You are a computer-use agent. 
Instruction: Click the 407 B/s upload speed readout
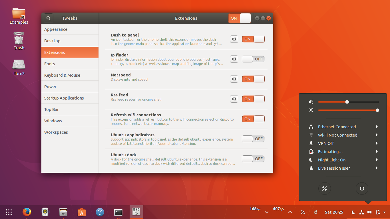(278, 209)
